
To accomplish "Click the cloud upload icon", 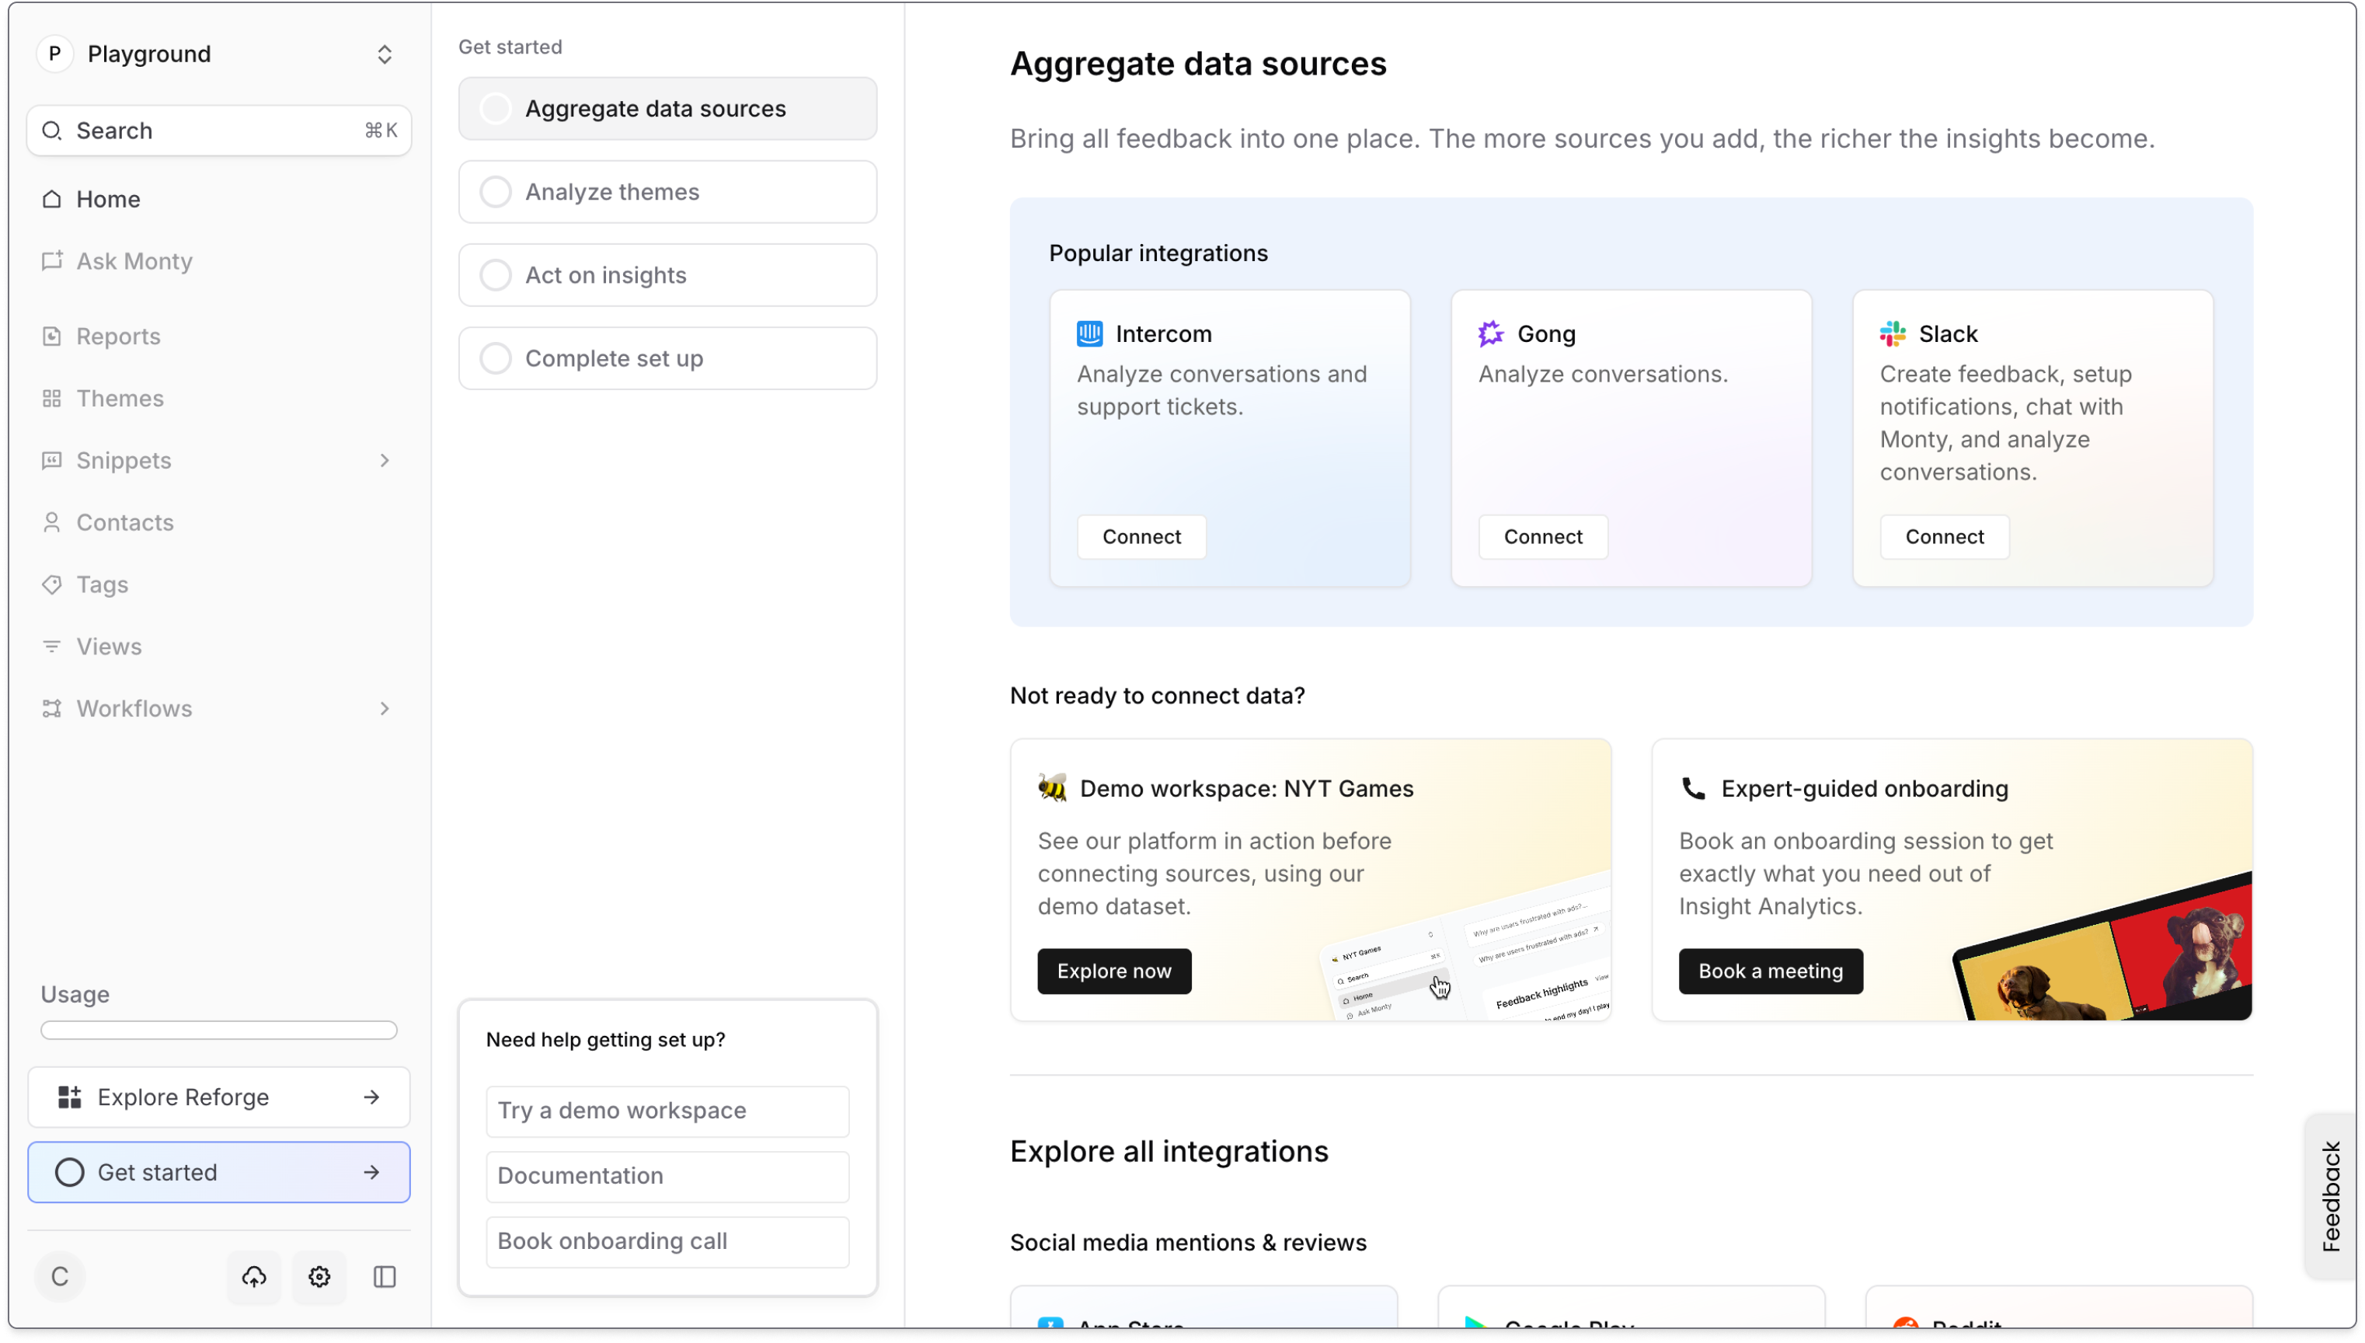I will tap(255, 1277).
